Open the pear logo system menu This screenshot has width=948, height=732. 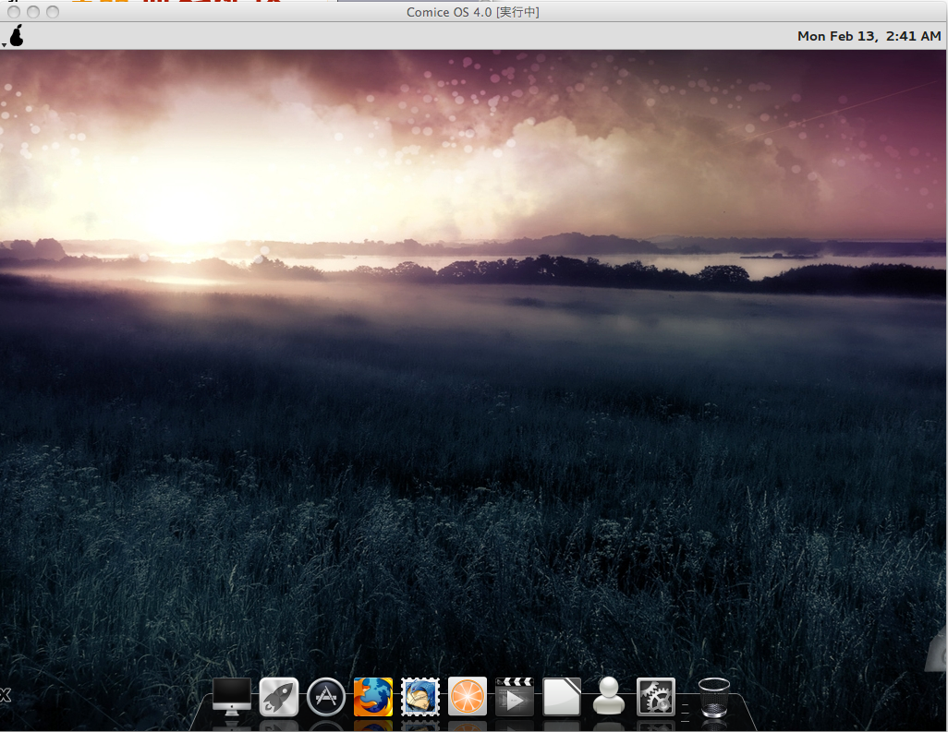click(16, 36)
